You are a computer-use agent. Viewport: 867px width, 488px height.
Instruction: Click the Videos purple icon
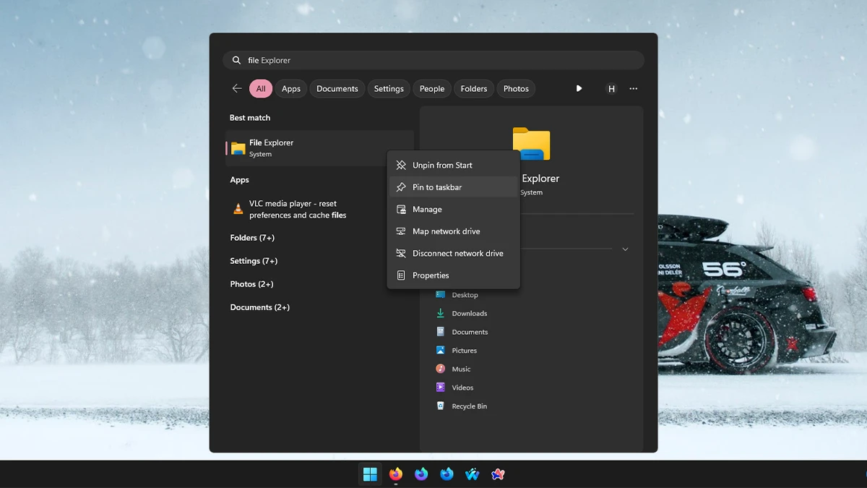pyautogui.click(x=440, y=388)
